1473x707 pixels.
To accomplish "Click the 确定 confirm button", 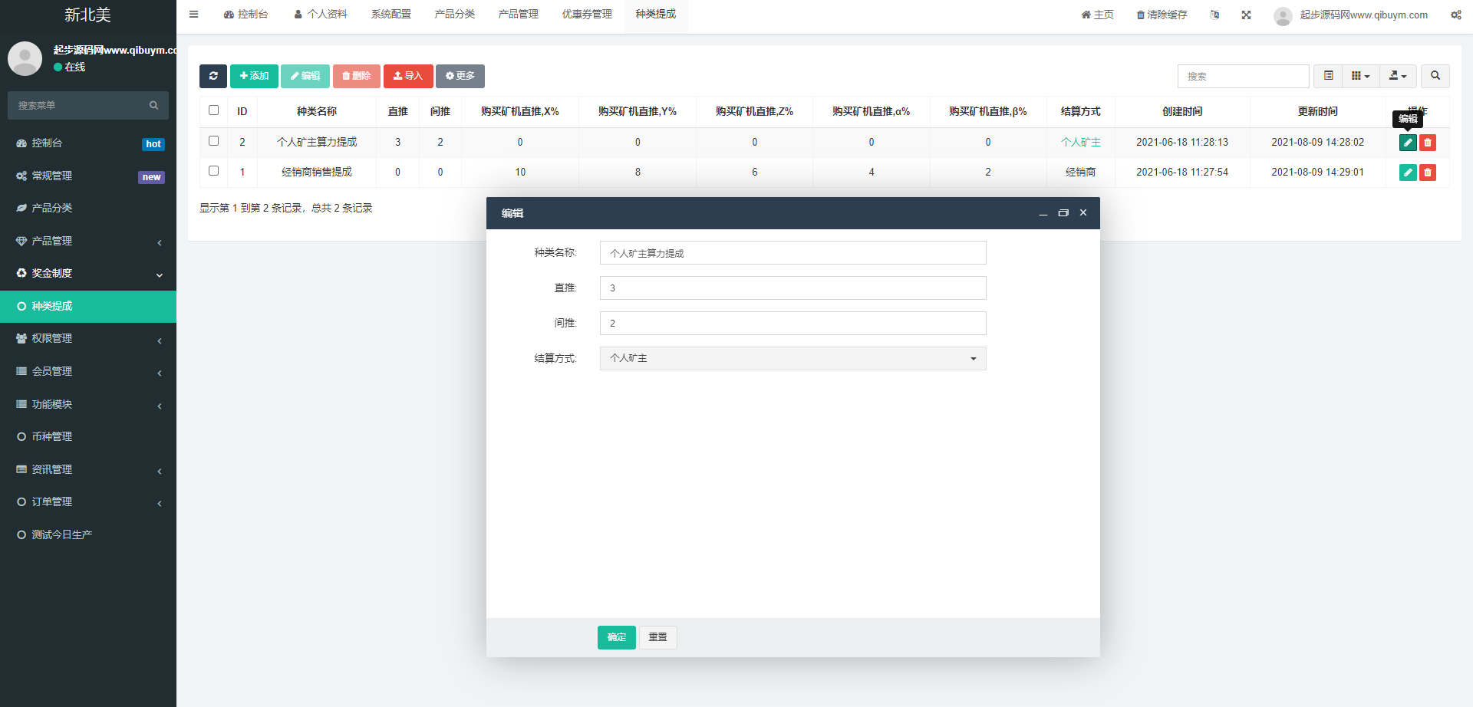I will [616, 637].
